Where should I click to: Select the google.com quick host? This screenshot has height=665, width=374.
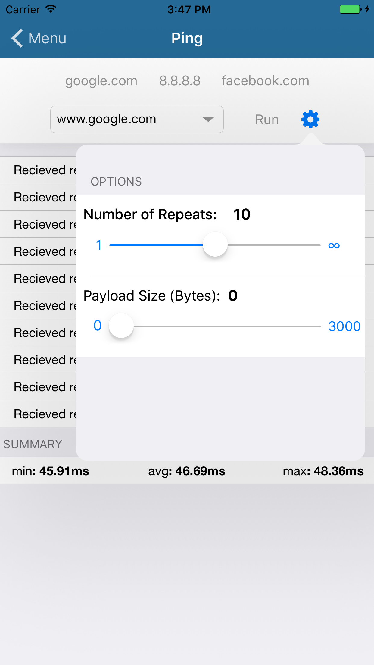(x=101, y=81)
